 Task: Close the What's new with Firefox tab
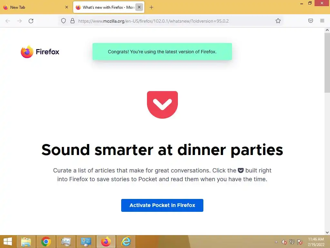(139, 7)
